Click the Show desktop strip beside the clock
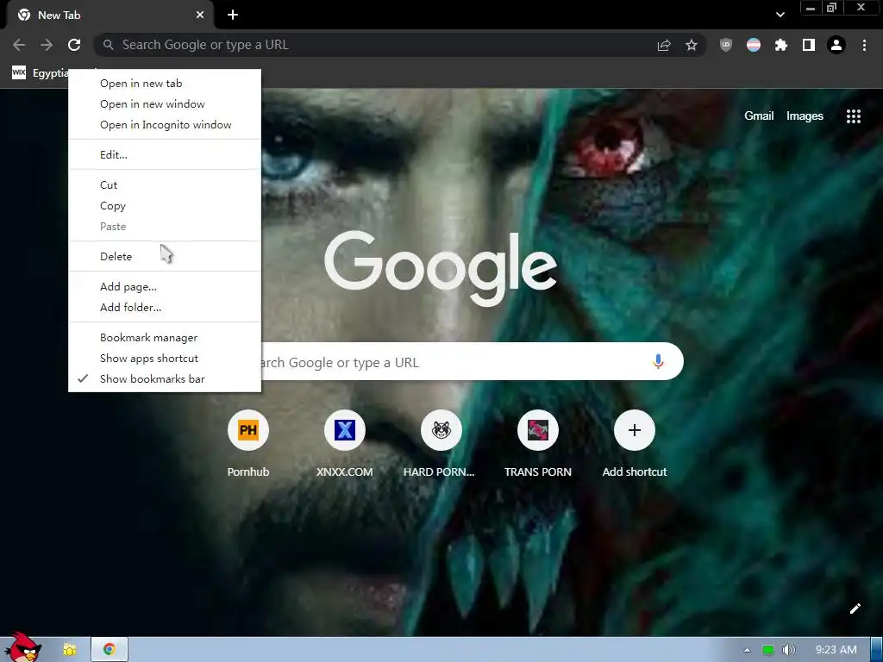The width and height of the screenshot is (883, 662). click(877, 650)
